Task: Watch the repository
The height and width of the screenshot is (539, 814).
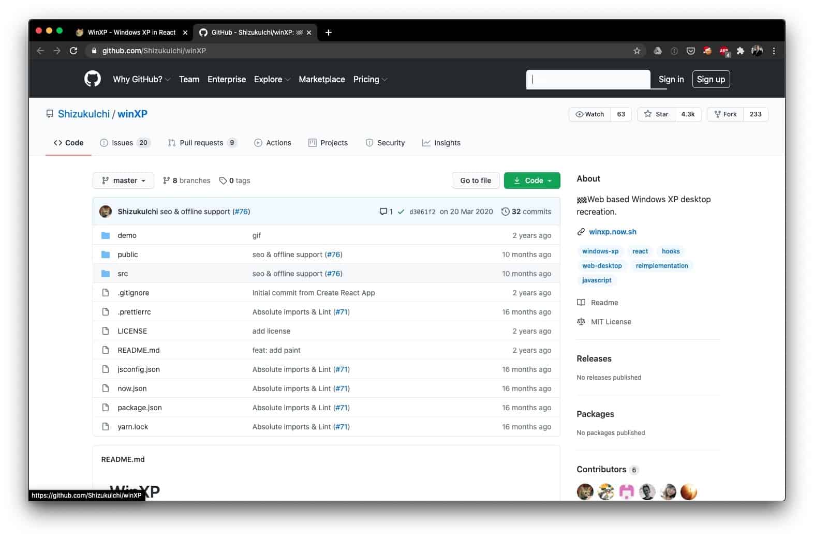Action: [x=589, y=114]
